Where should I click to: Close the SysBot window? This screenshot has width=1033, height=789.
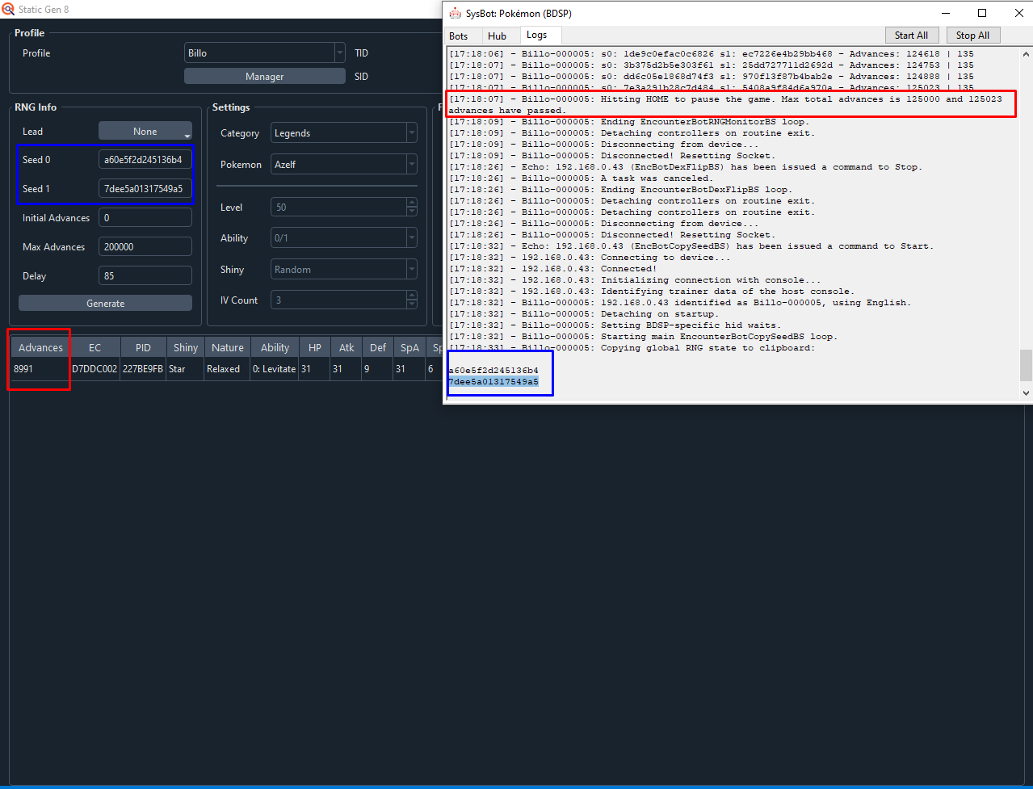[1018, 13]
